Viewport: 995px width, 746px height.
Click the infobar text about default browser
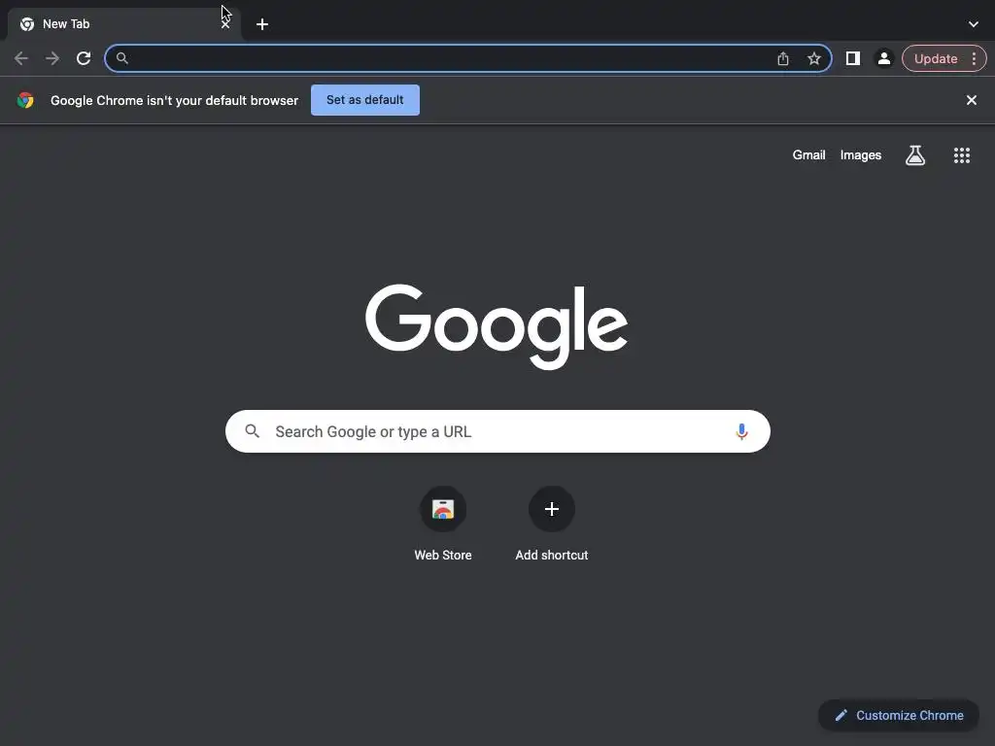click(174, 100)
